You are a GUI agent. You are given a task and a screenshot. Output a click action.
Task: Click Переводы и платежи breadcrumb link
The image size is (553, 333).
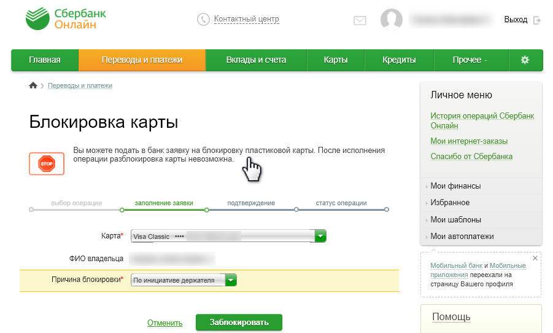tap(80, 85)
